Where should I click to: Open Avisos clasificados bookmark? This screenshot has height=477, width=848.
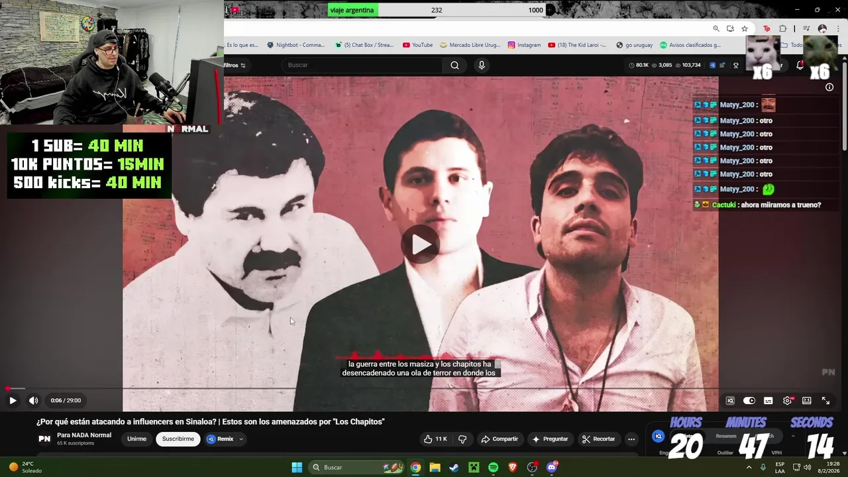tap(690, 45)
